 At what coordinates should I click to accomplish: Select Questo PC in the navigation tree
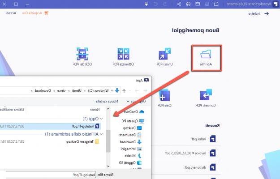click(x=133, y=121)
